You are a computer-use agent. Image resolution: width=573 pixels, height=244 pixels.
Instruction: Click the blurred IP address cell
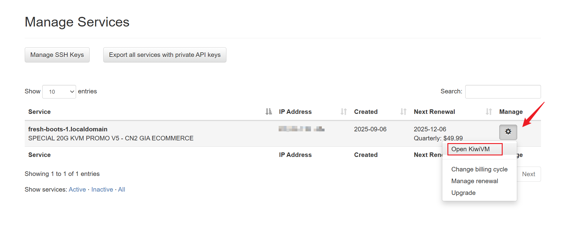coord(301,129)
